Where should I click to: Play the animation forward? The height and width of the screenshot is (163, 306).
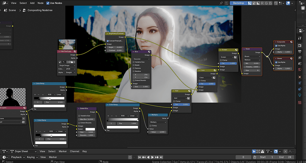coord(153,157)
